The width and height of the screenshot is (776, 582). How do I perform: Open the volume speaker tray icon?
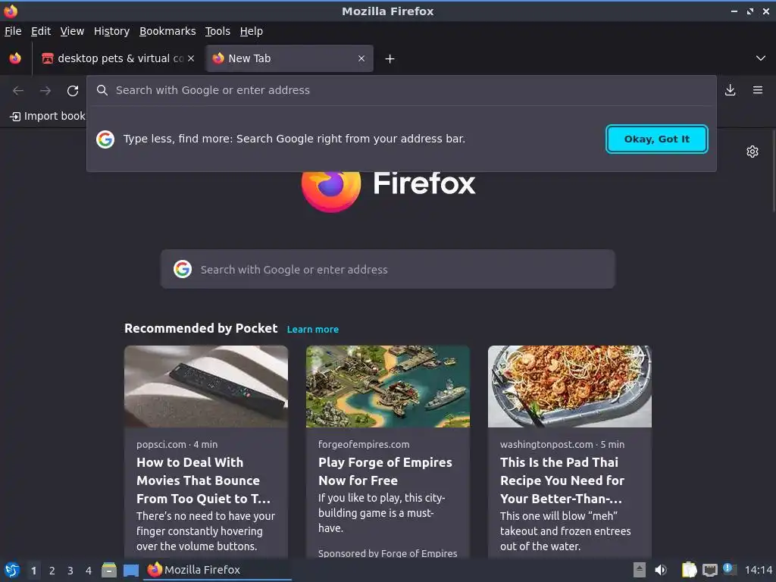click(x=661, y=570)
